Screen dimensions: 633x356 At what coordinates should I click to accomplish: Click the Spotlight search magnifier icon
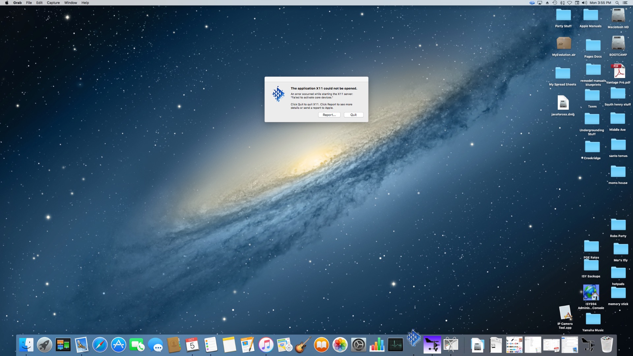point(617,3)
